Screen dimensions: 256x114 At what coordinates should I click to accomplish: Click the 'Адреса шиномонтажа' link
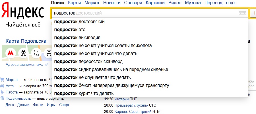click(24, 65)
